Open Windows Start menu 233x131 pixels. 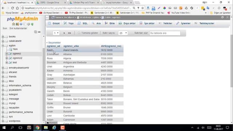pos(4,128)
